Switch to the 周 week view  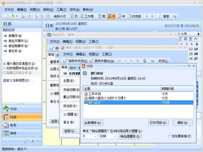(x=101, y=17)
